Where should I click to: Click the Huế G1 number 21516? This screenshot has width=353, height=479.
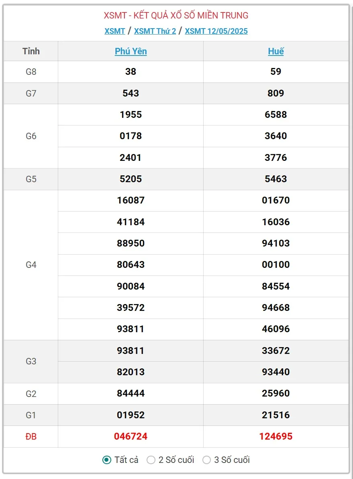pyautogui.click(x=276, y=415)
